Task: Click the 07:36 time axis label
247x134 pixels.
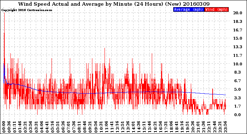Action: click(74, 127)
